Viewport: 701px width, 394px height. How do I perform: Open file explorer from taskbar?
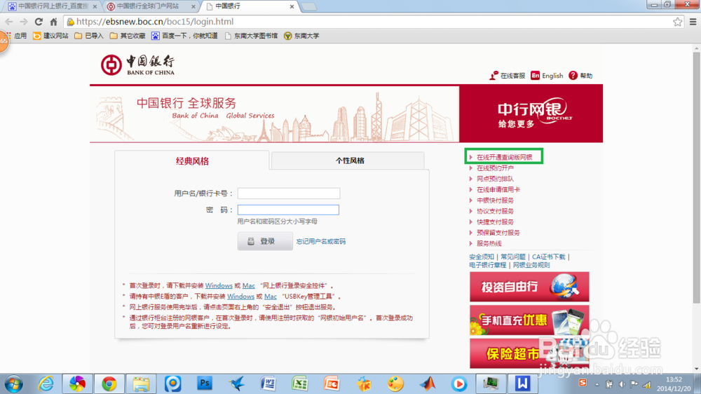tap(141, 384)
